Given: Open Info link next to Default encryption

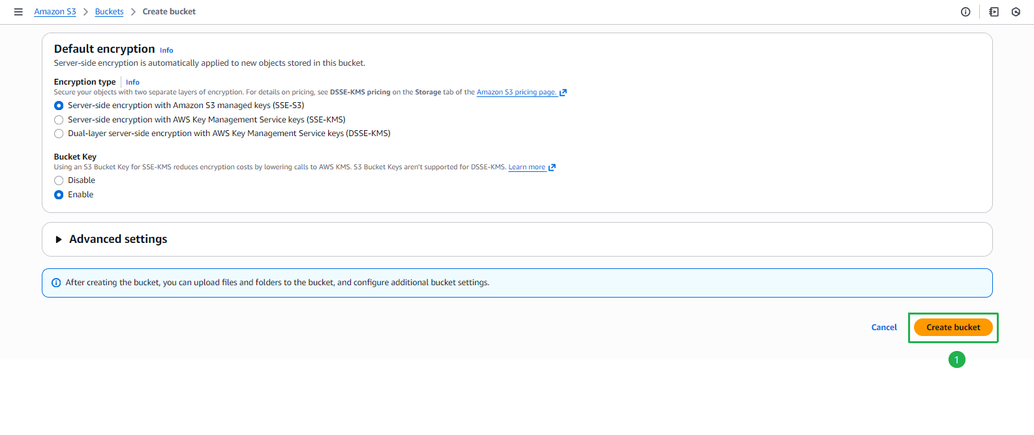Looking at the screenshot, I should click(x=166, y=50).
